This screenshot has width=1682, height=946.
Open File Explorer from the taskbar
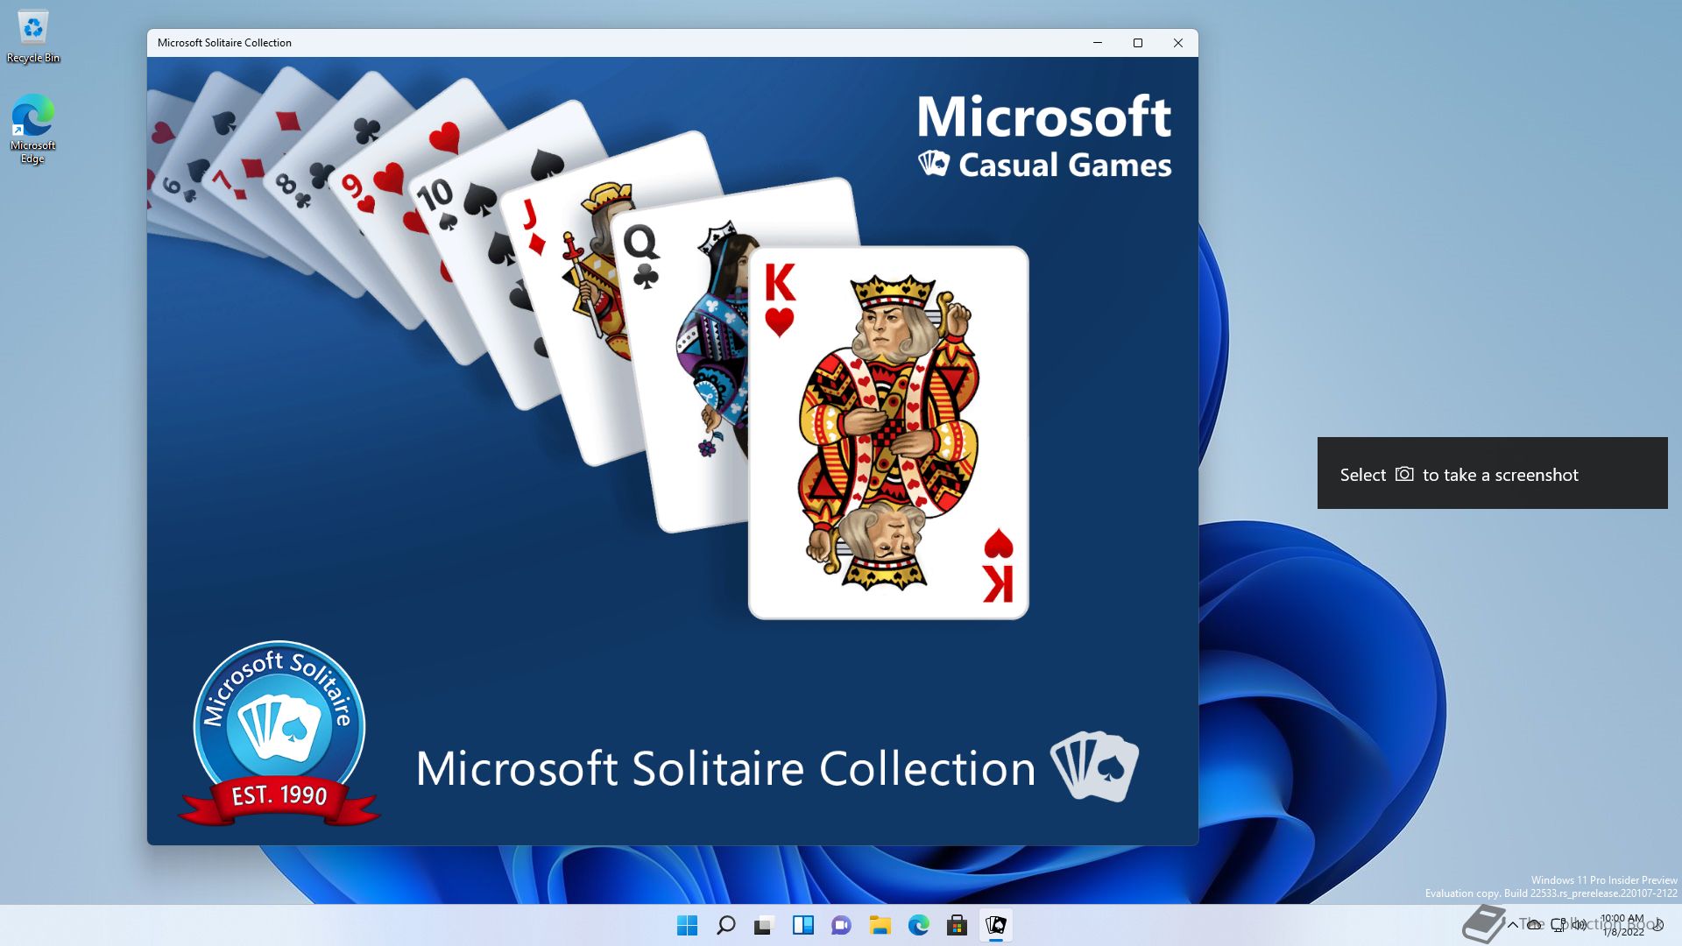880,925
